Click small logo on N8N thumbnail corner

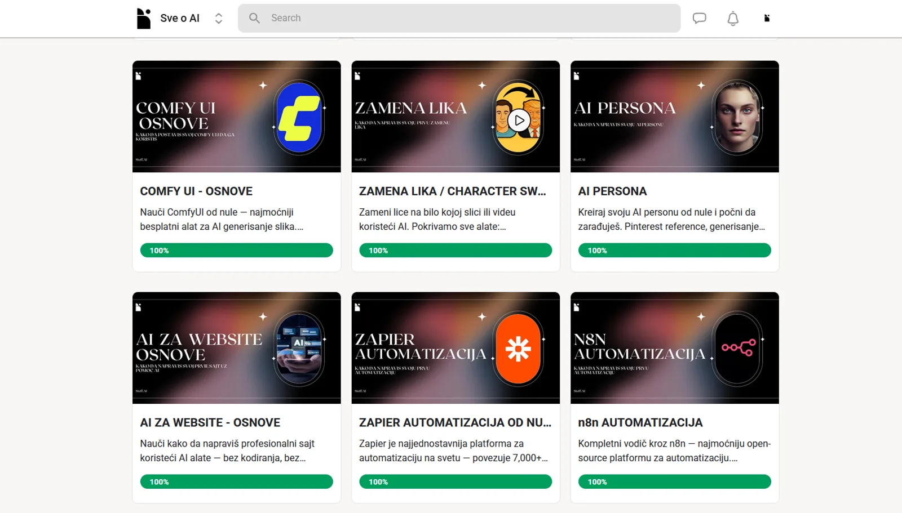[x=576, y=307]
